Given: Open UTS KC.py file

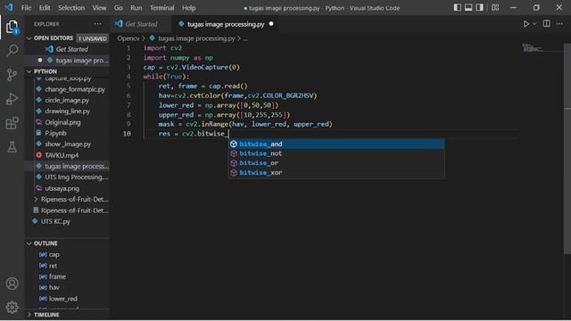Looking at the screenshot, I should [68, 221].
